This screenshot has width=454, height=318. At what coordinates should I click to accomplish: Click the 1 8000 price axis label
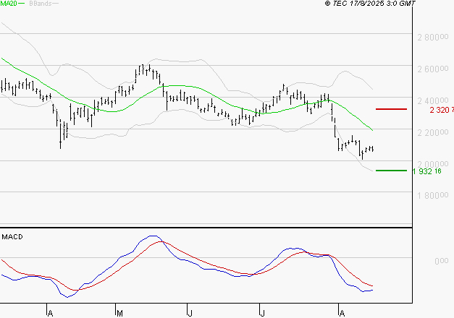click(431, 195)
